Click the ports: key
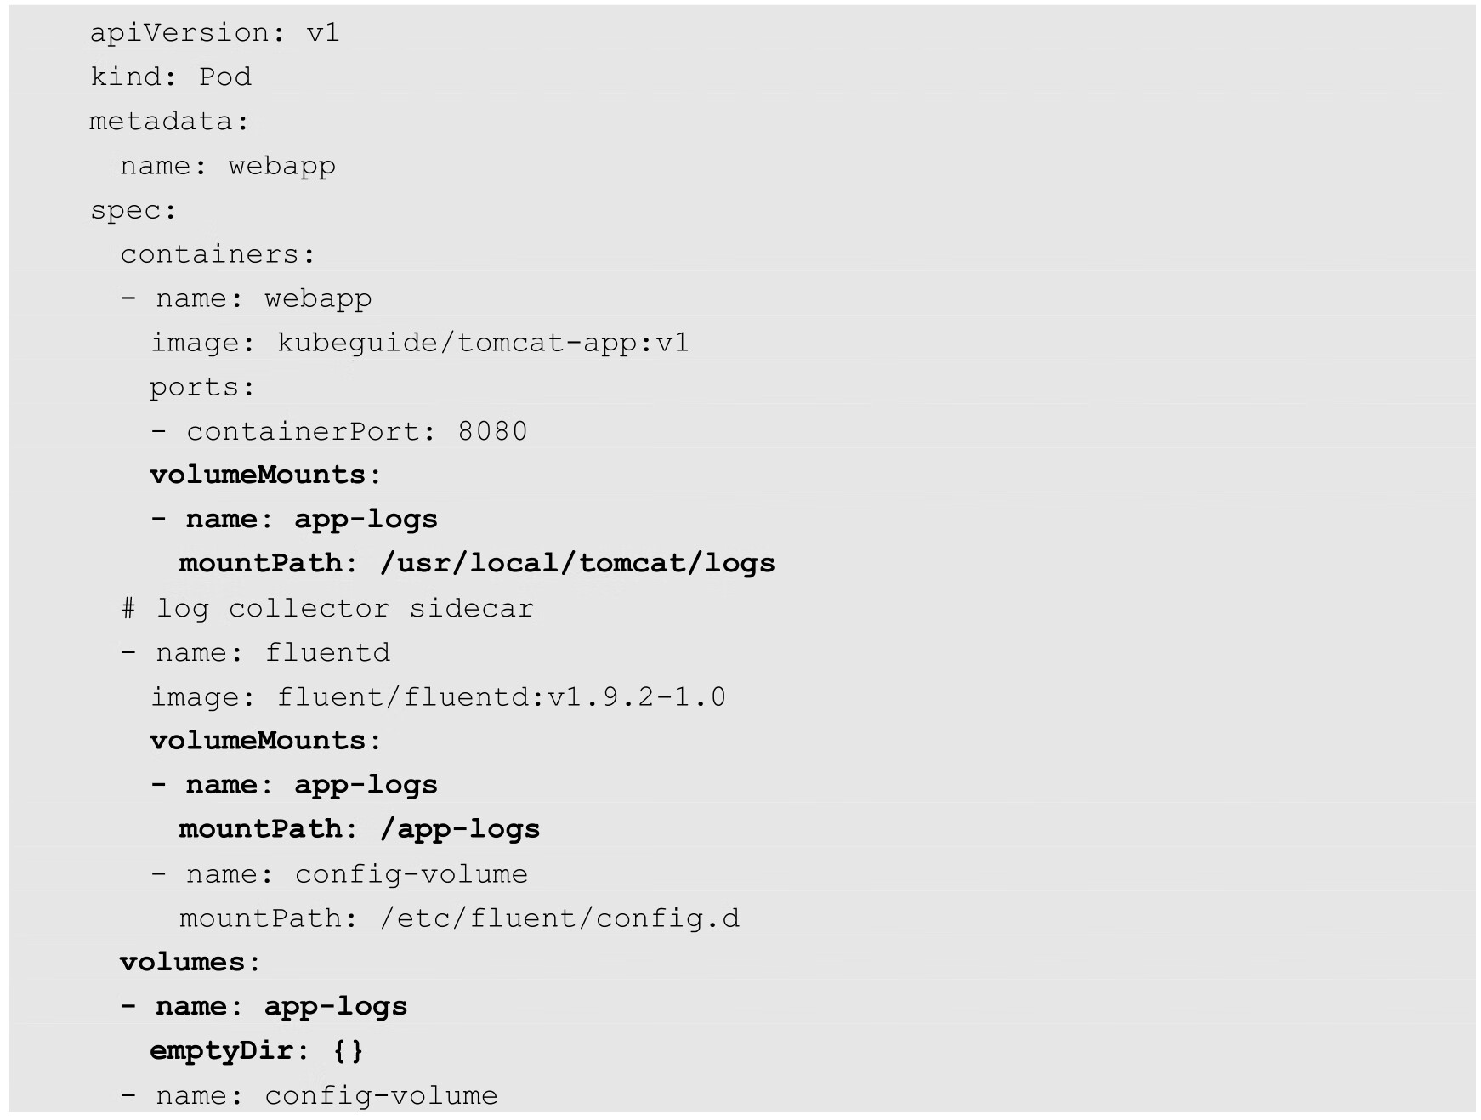The width and height of the screenshot is (1481, 1120). pyautogui.click(x=202, y=387)
